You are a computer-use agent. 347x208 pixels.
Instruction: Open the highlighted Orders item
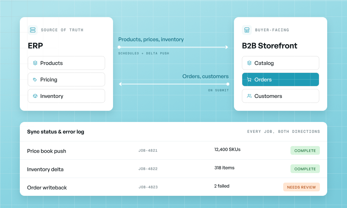[280, 79]
